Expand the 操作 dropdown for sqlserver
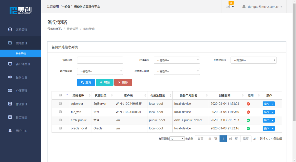Viewport: 296px width, 162px height. 269,104
